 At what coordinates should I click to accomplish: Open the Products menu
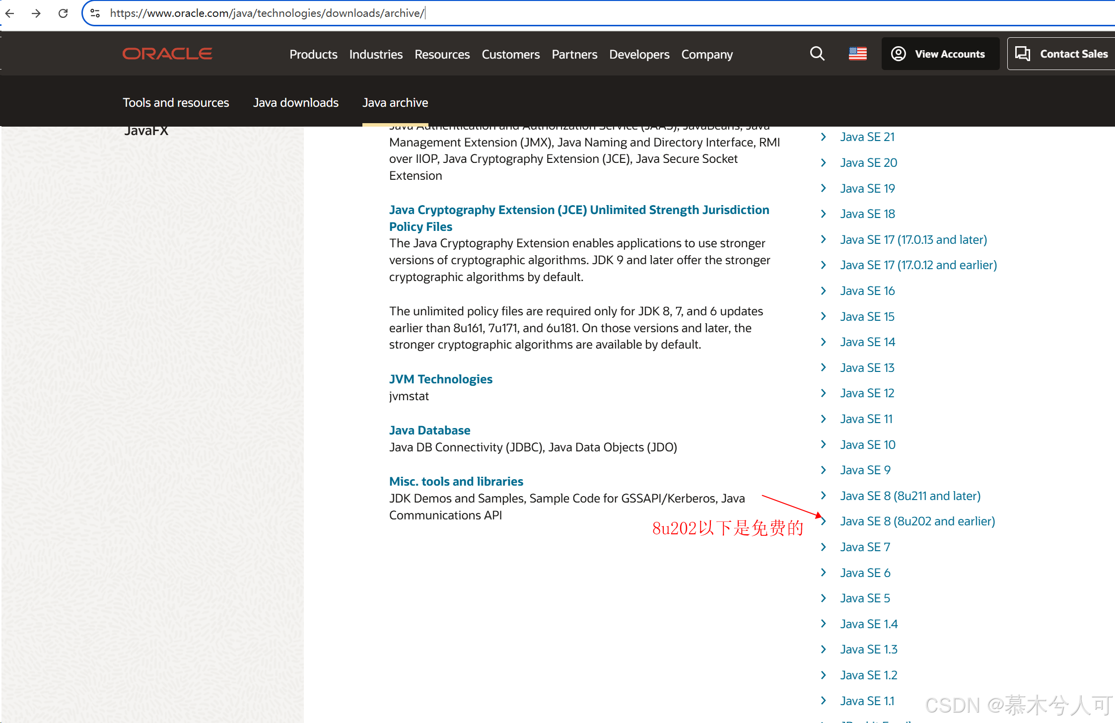click(313, 54)
